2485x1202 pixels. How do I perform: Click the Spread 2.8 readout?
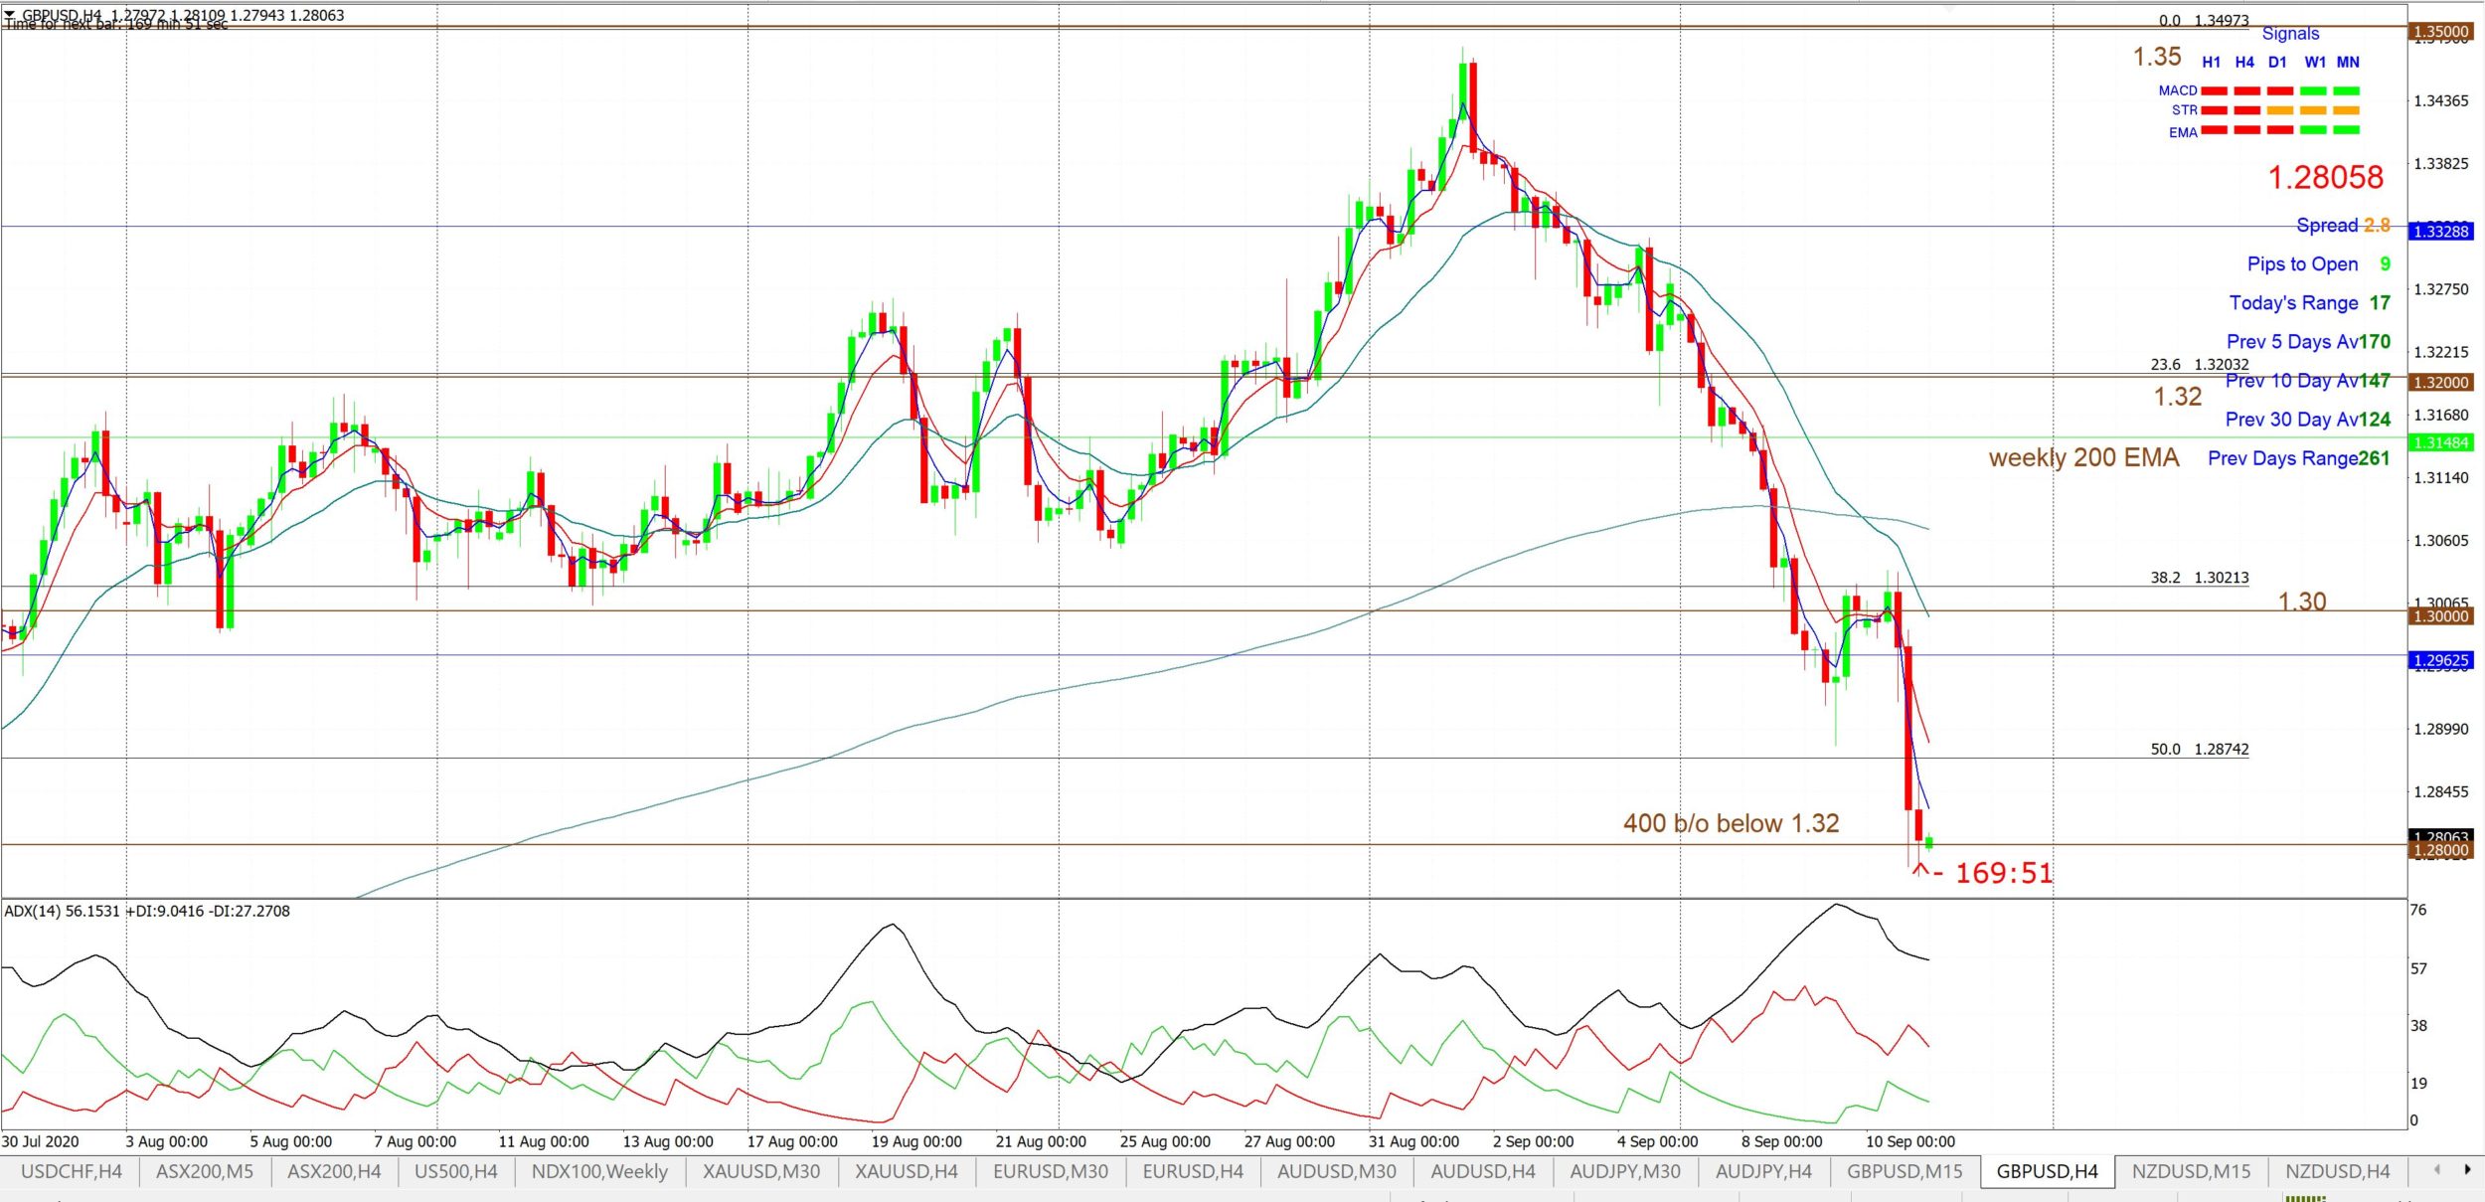[x=2343, y=226]
